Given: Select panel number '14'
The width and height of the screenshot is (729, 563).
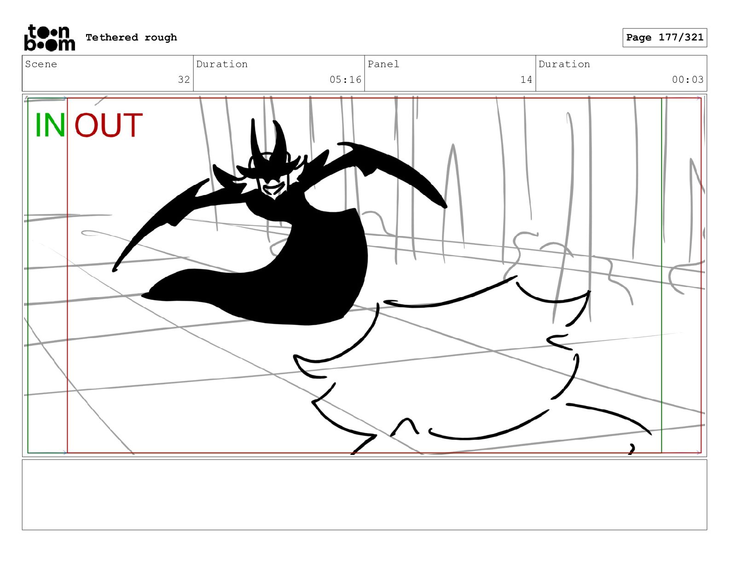Looking at the screenshot, I should click(526, 80).
